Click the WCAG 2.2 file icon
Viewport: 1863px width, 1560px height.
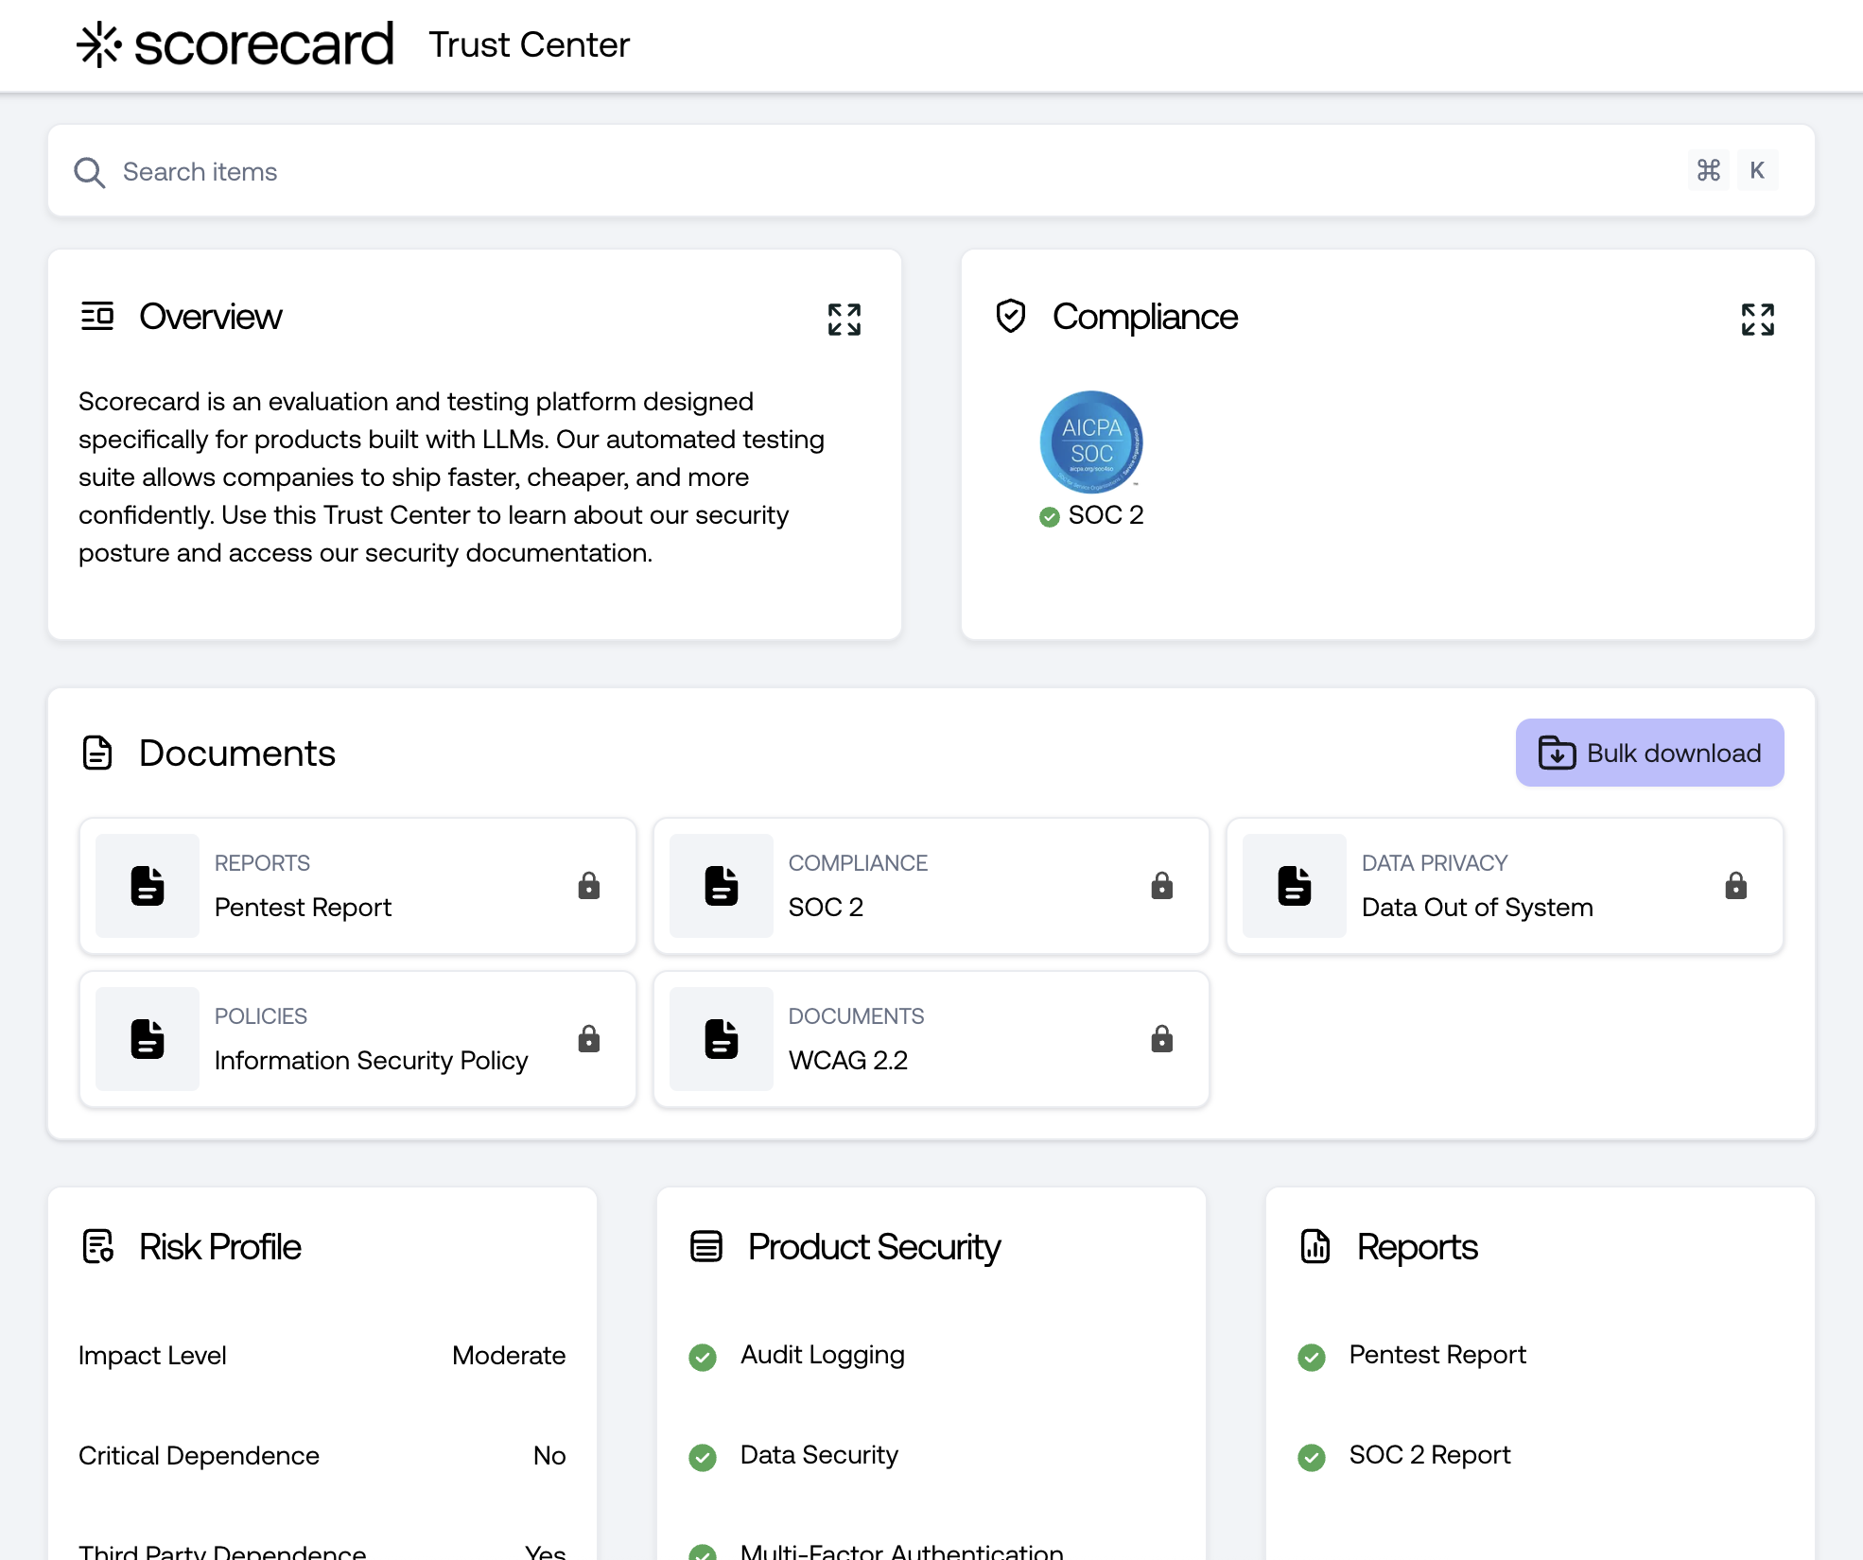(722, 1039)
